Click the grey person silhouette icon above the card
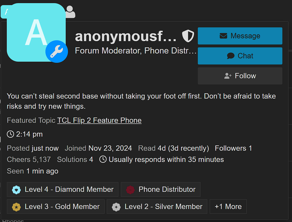The height and width of the screenshot is (222, 292). click(x=70, y=12)
